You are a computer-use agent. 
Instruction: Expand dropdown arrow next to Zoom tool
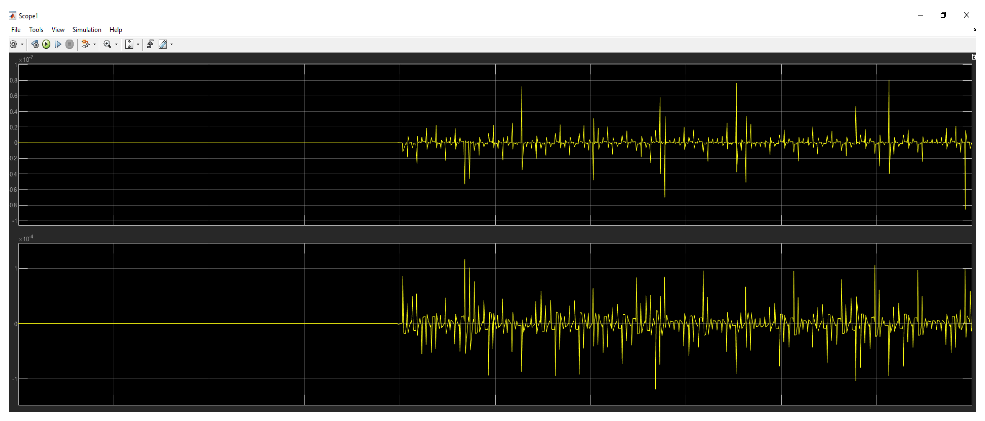[116, 45]
